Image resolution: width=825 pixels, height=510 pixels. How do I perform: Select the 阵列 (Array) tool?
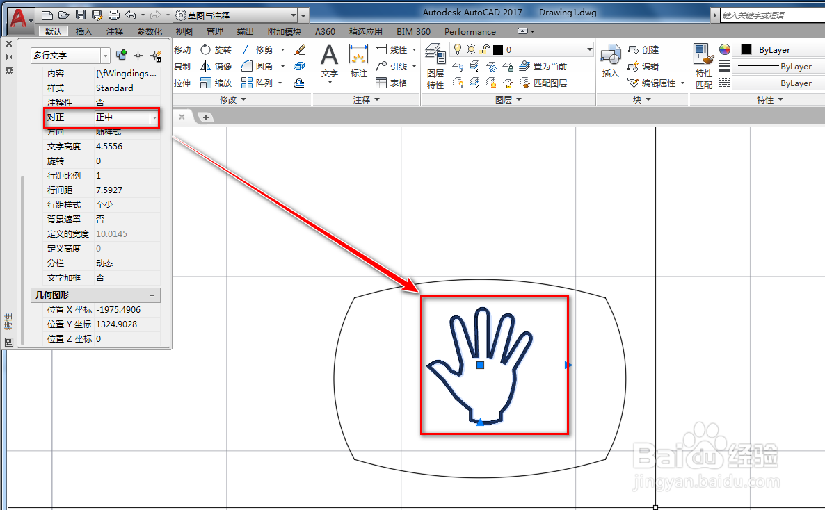(x=257, y=83)
